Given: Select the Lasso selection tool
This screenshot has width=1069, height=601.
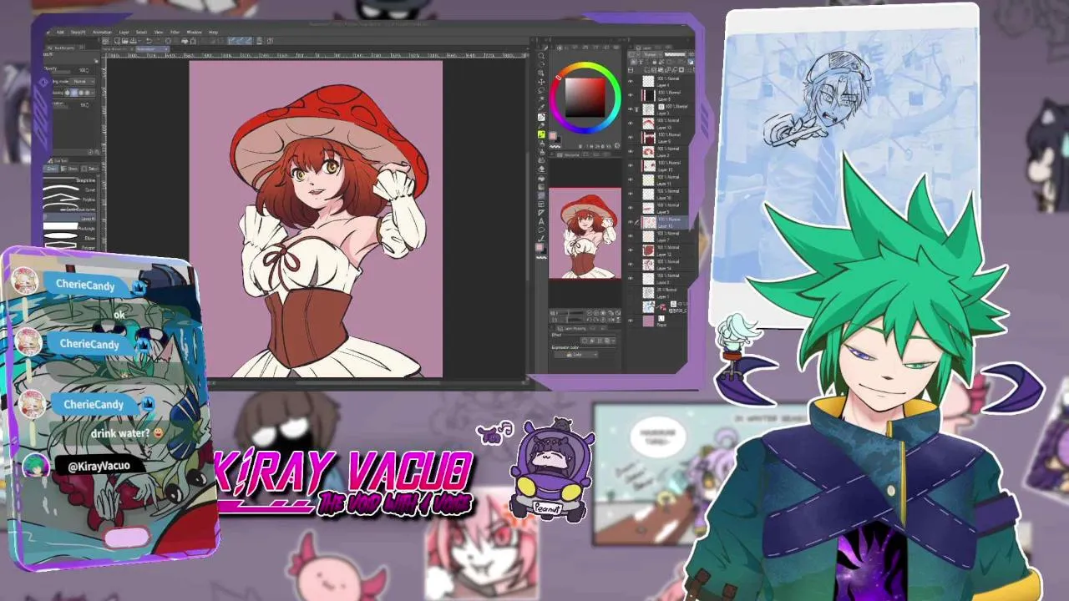Looking at the screenshot, I should pos(541,90).
